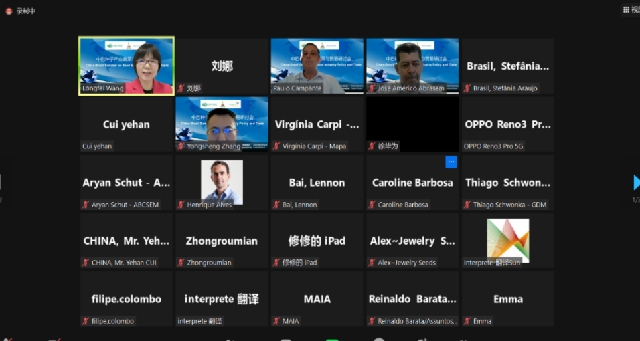The height and width of the screenshot is (341, 640).
Task: Click the Interprete-翻译Sun colorful avatar
Action: (x=507, y=239)
